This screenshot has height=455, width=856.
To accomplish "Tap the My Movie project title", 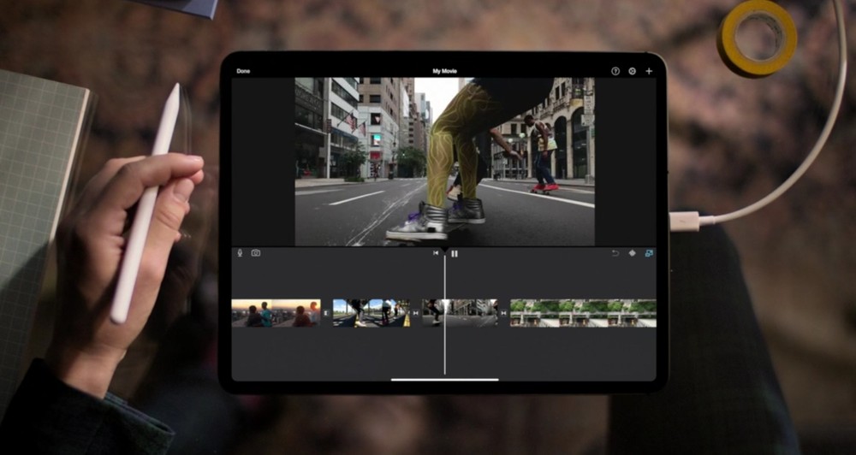I will coord(445,72).
